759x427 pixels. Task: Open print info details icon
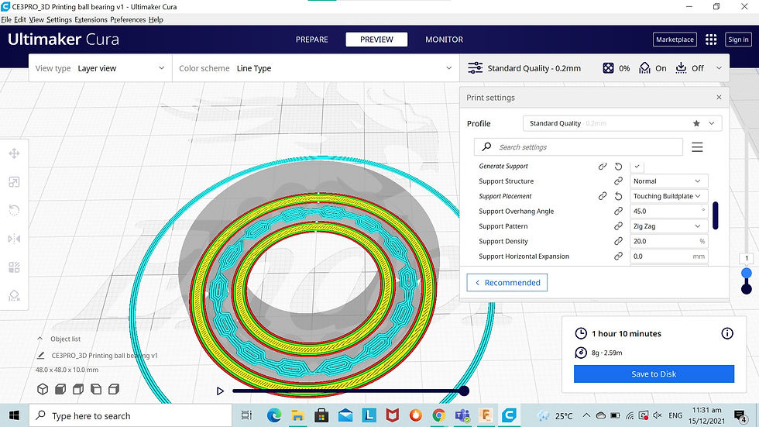[727, 333]
